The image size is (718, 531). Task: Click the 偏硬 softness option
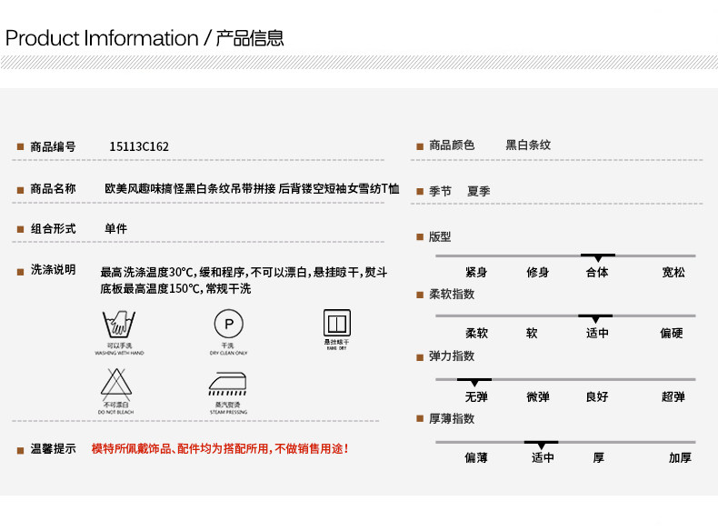[x=672, y=333]
